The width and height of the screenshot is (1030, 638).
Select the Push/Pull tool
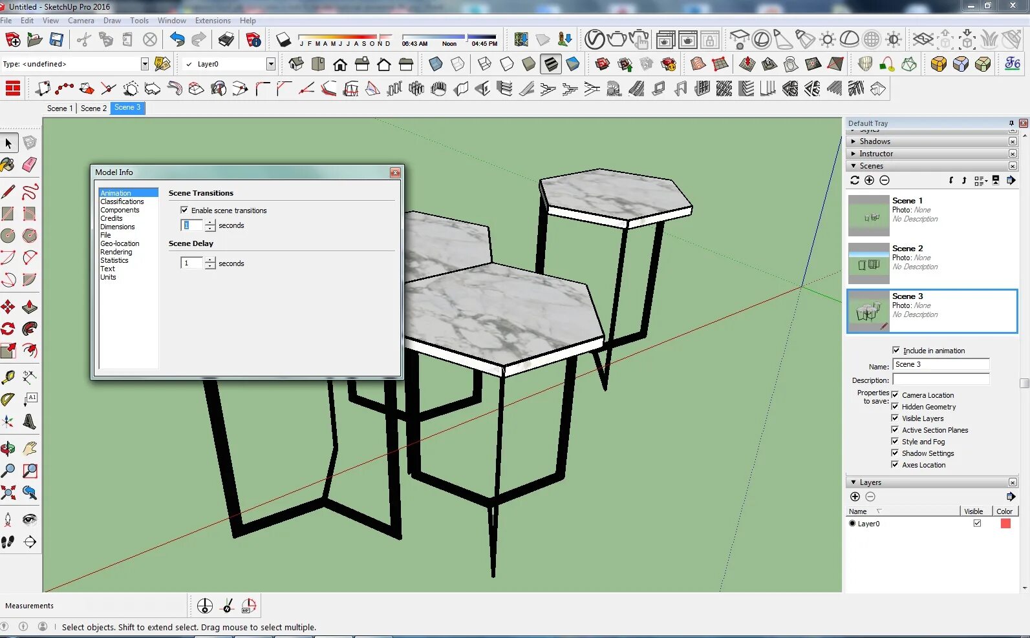point(30,307)
